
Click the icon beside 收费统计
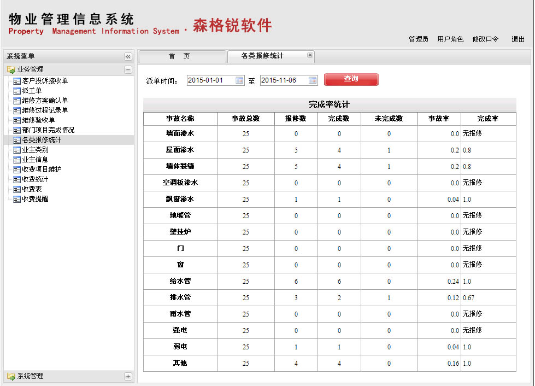[17, 179]
